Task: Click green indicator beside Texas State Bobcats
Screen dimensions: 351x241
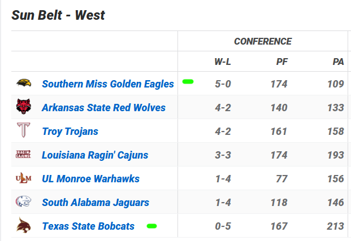Action: click(151, 226)
